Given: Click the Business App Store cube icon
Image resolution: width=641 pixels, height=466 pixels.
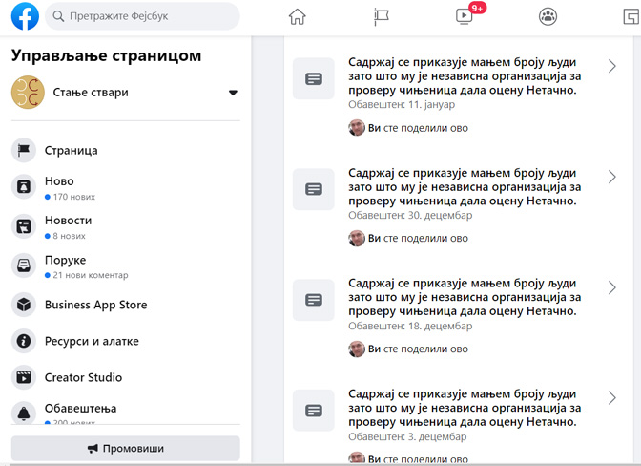Looking at the screenshot, I should pos(24,305).
